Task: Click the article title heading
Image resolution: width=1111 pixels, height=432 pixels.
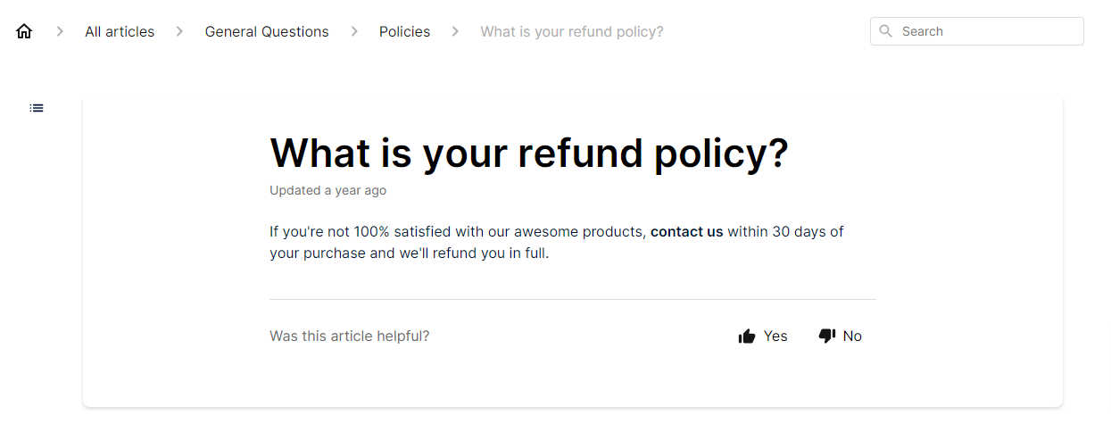Action: tap(529, 153)
